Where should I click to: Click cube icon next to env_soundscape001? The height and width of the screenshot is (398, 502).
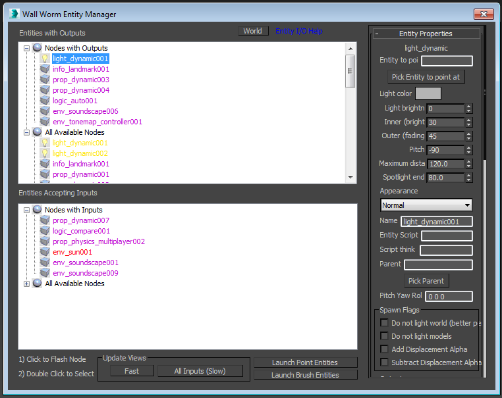pos(45,262)
